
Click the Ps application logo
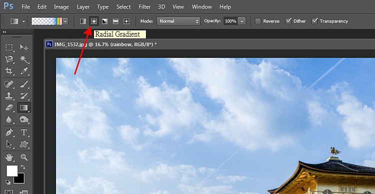click(x=8, y=6)
